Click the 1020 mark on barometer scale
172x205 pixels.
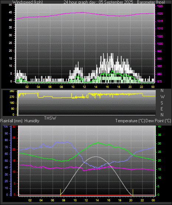coord(160,14)
